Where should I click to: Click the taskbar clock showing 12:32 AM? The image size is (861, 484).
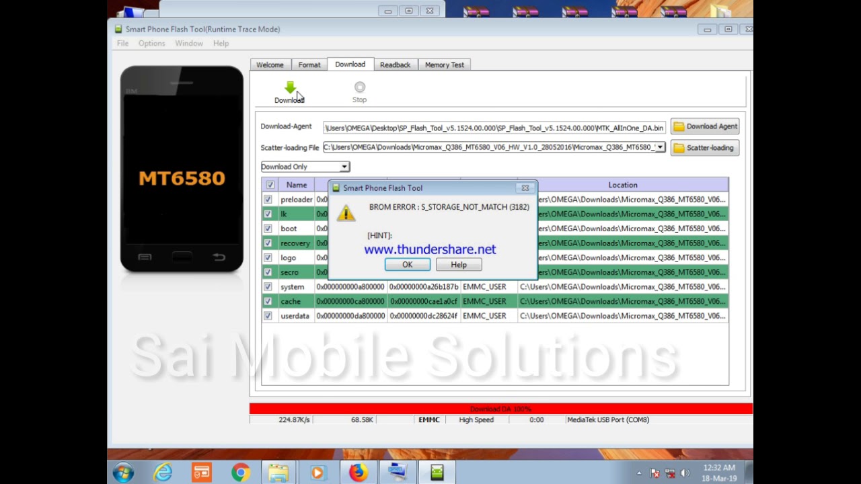[719, 473]
